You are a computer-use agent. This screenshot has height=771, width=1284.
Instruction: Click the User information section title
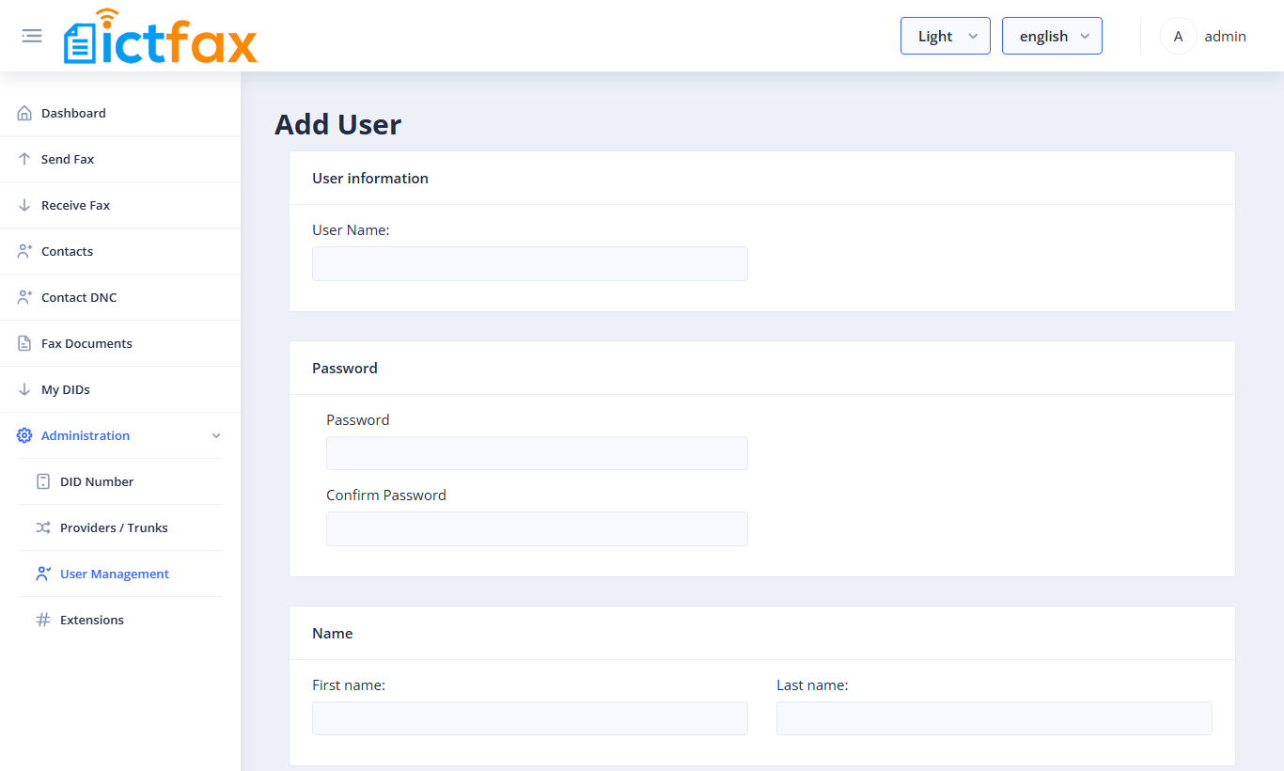pos(370,178)
